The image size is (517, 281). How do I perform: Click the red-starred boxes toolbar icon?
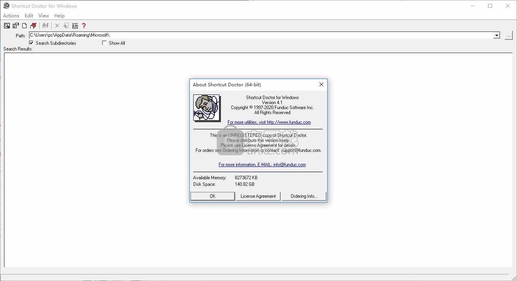(x=33, y=26)
